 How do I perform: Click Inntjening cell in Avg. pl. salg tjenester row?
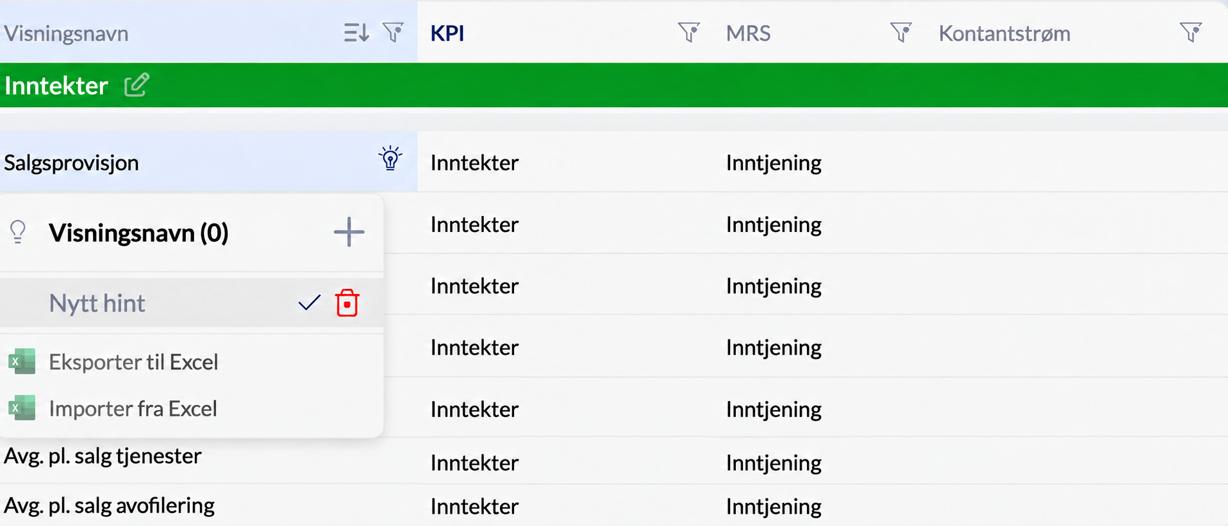pyautogui.click(x=774, y=463)
